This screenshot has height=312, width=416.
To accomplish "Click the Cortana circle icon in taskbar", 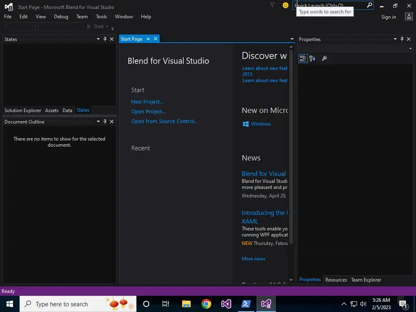I will click(x=146, y=304).
